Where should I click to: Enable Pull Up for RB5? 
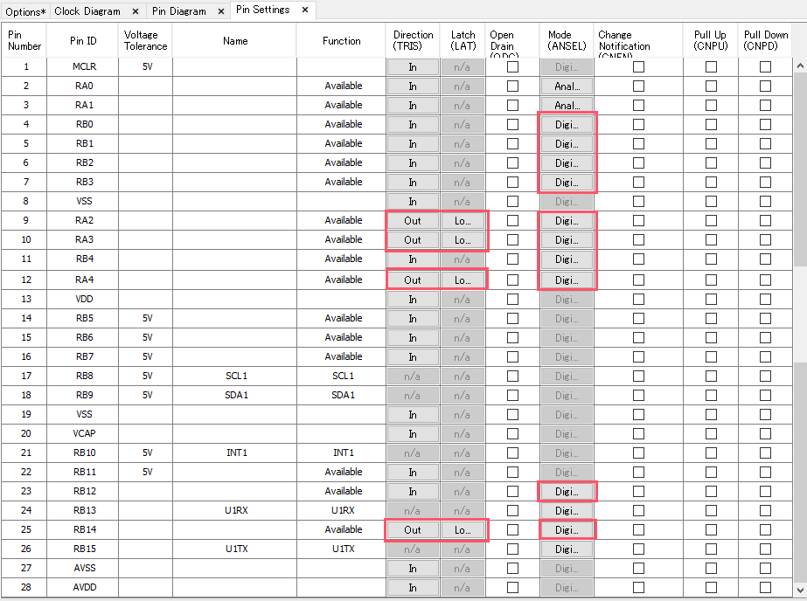point(711,319)
